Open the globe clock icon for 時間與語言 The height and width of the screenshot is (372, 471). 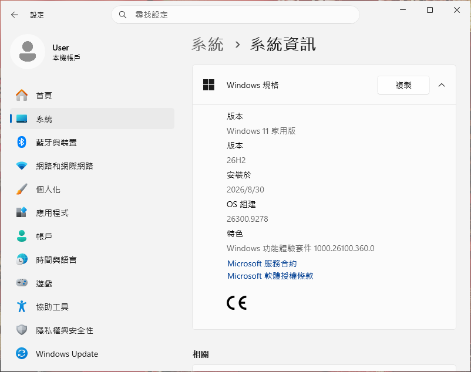(x=22, y=259)
